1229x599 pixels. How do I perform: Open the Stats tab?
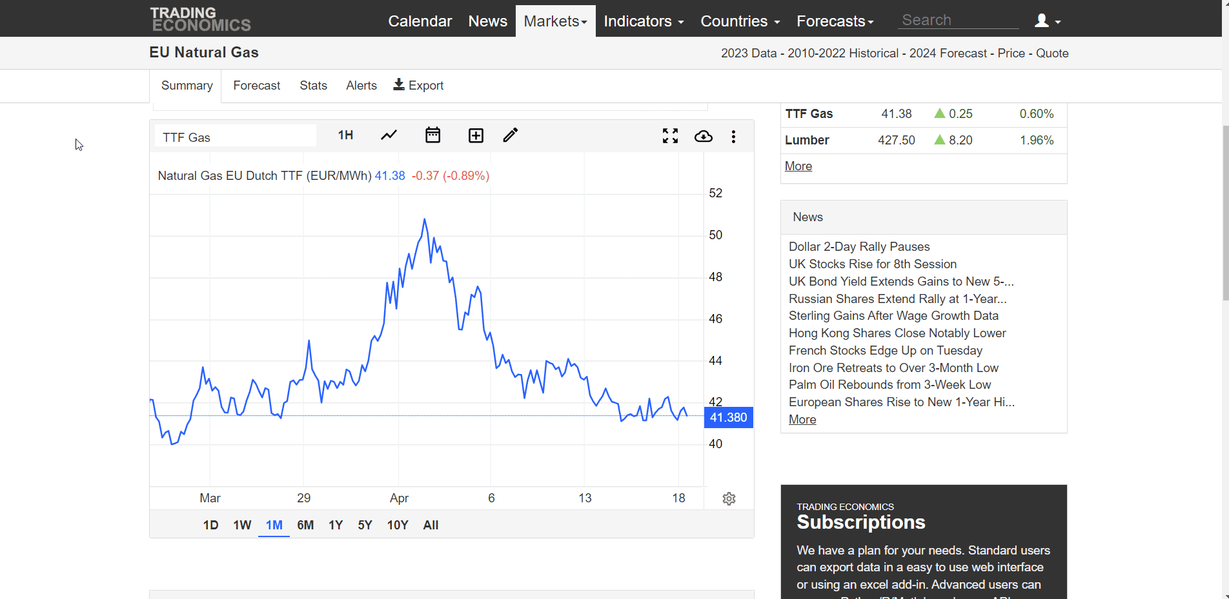(313, 86)
